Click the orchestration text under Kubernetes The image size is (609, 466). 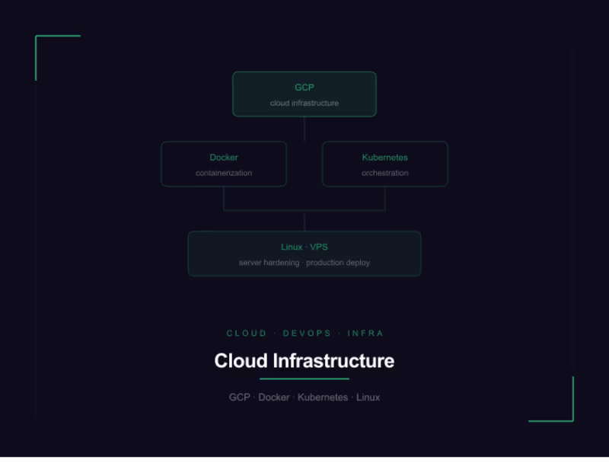384,174
